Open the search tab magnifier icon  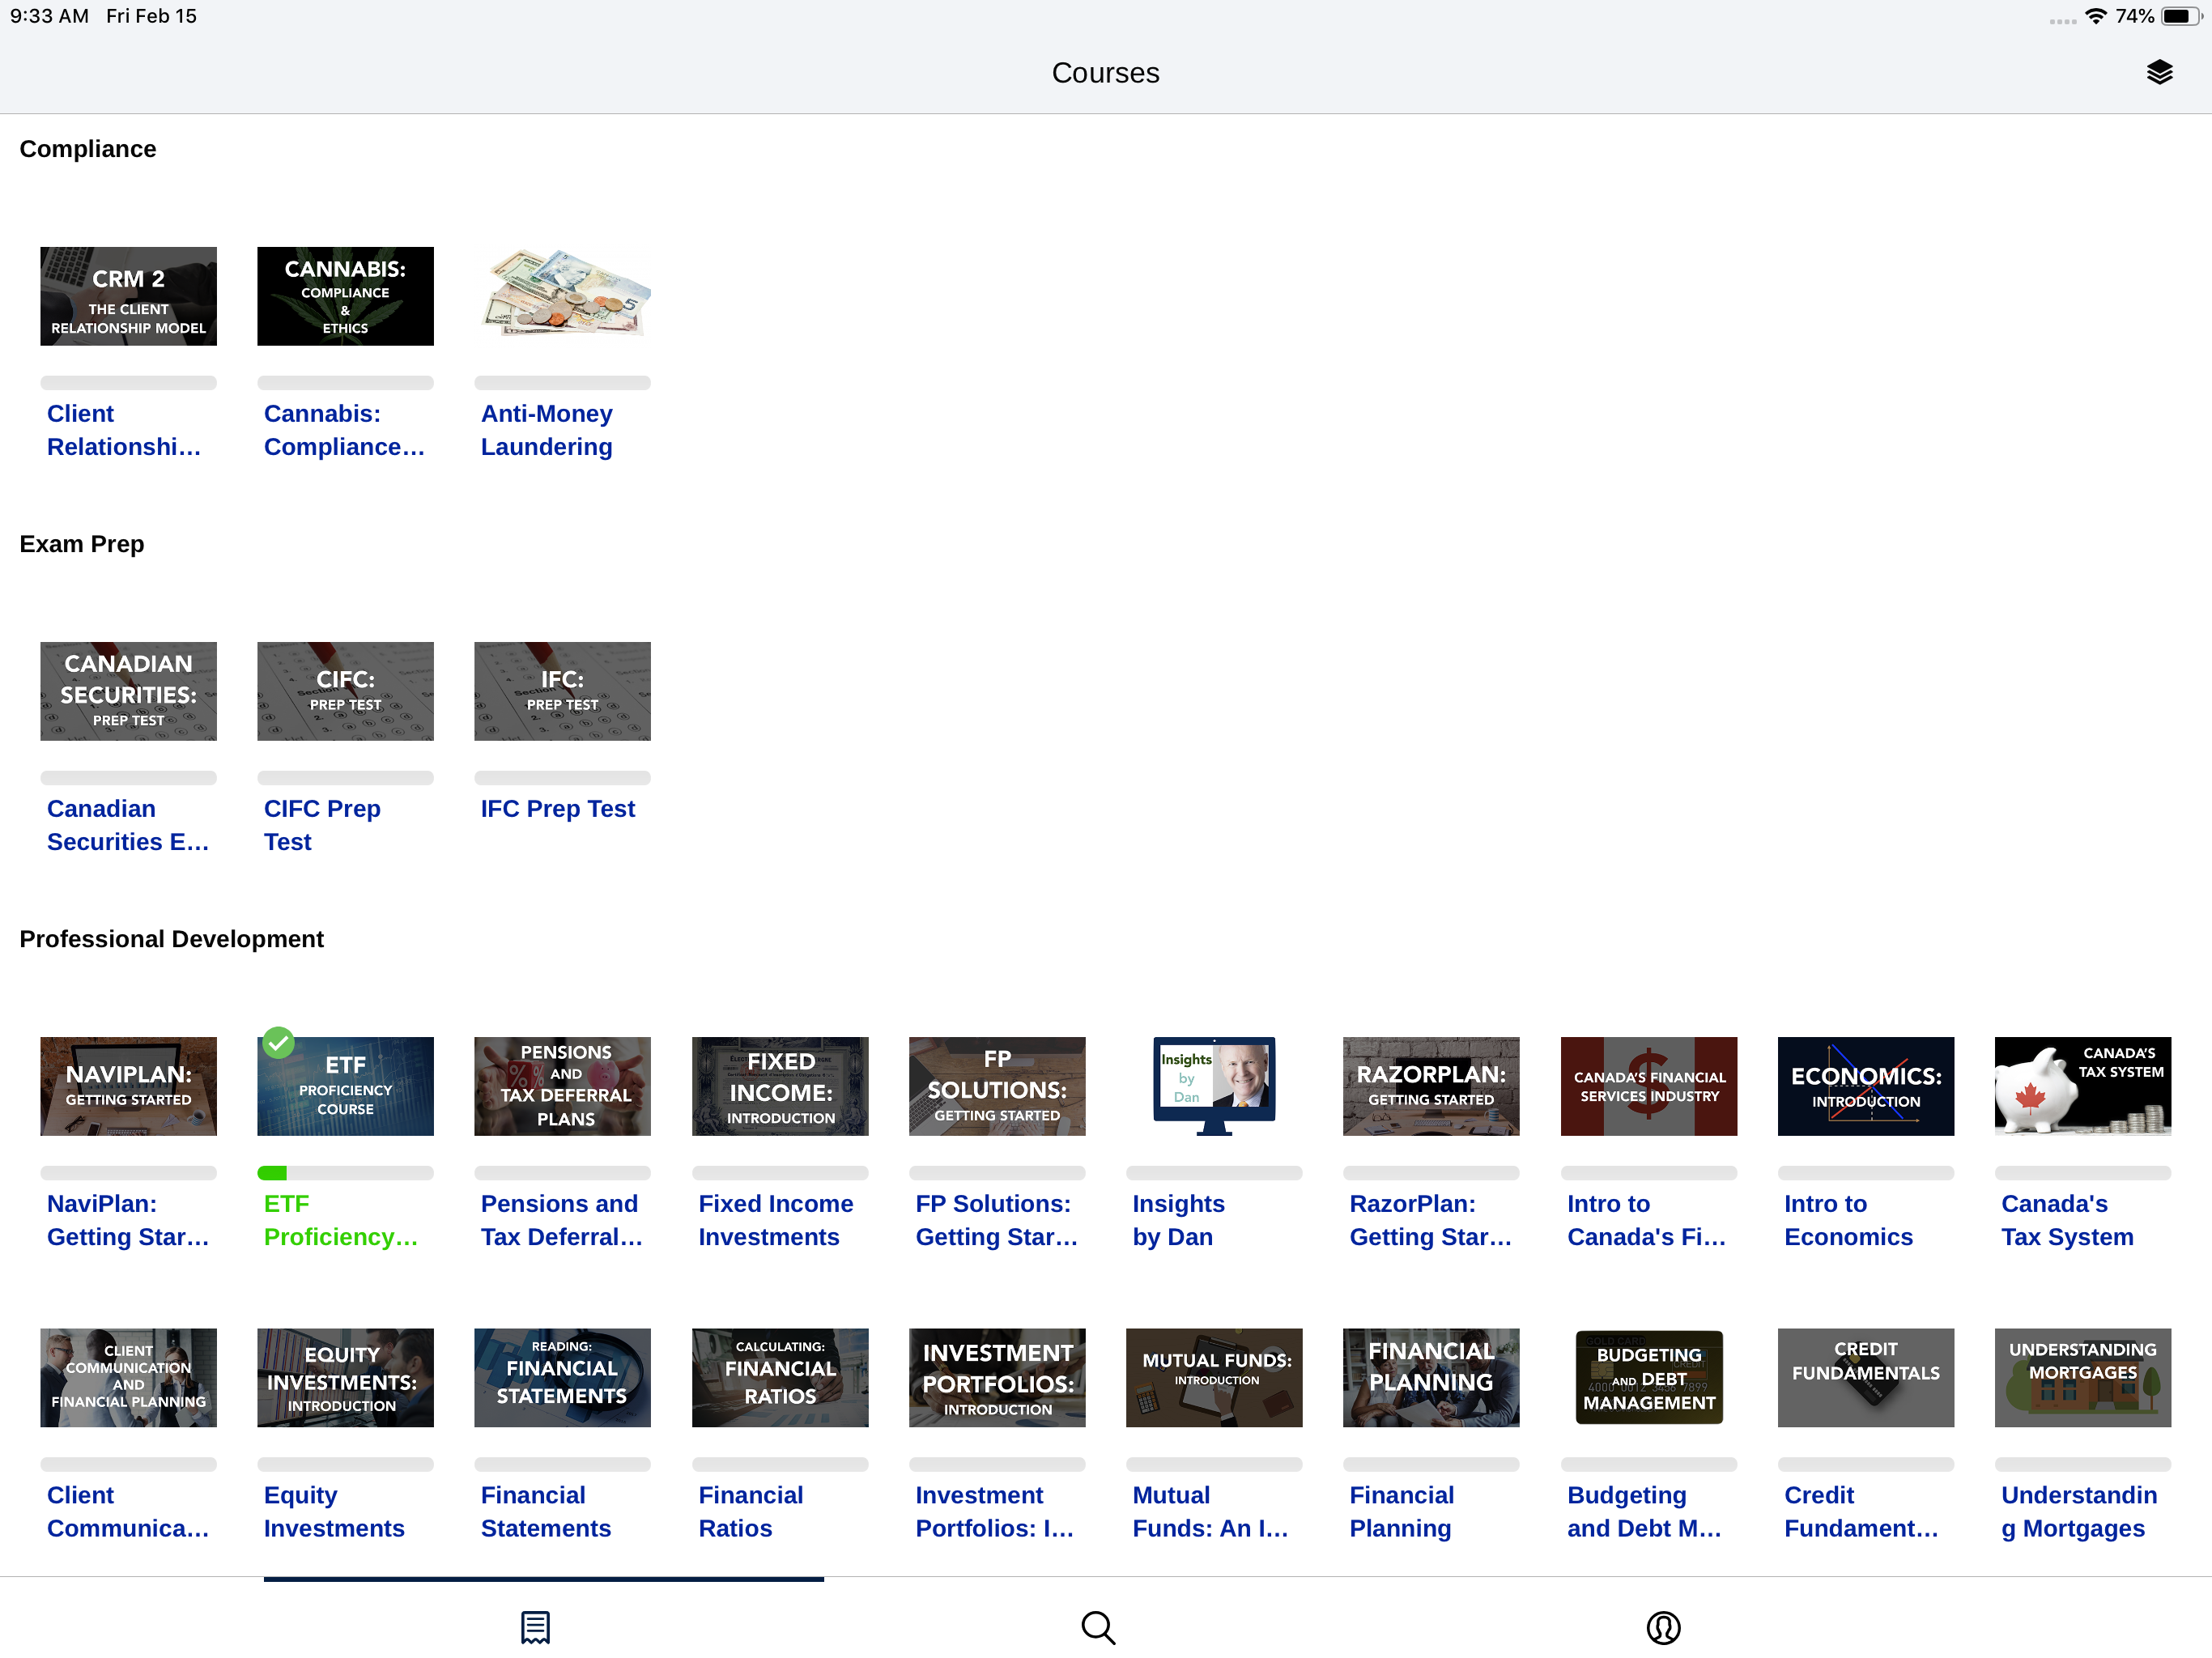coord(1098,1627)
